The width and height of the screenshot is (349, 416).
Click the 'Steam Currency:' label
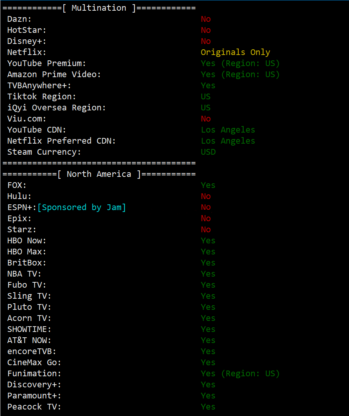tap(44, 152)
